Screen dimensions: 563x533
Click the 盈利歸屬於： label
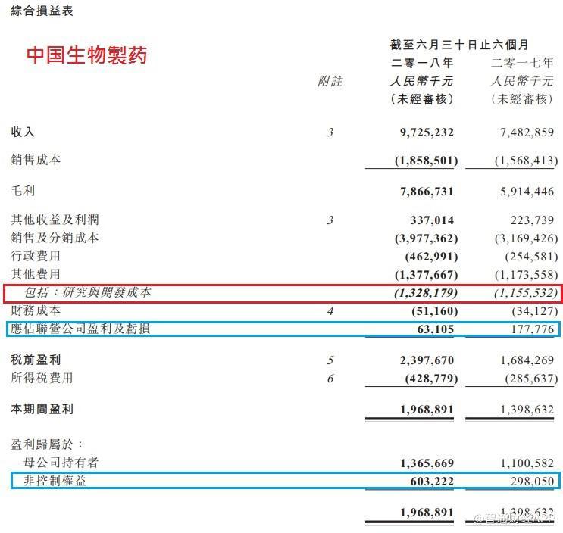[47, 444]
